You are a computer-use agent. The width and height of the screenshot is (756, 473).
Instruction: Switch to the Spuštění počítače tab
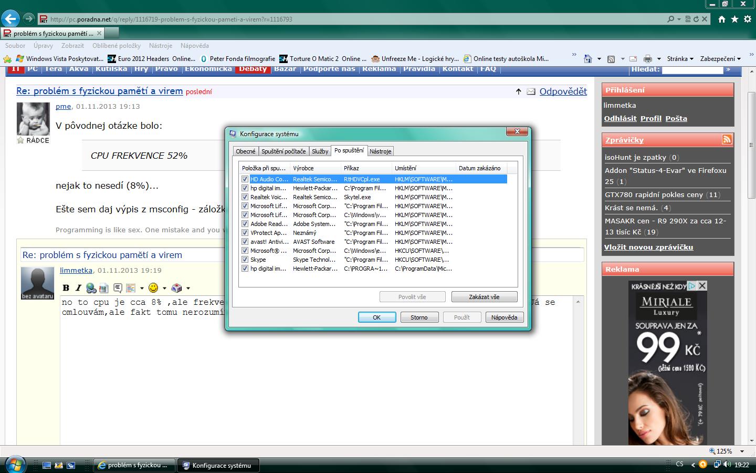(x=283, y=151)
